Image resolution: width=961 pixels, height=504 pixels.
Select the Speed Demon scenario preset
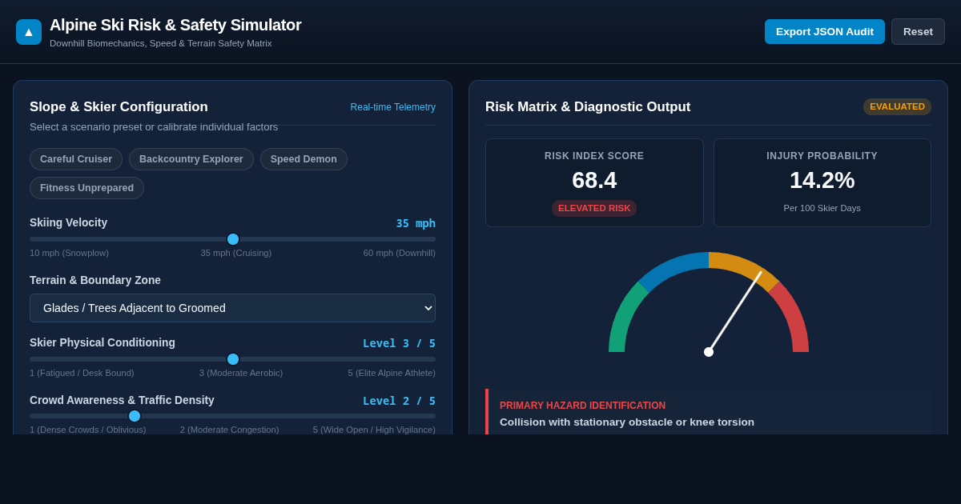tap(304, 159)
